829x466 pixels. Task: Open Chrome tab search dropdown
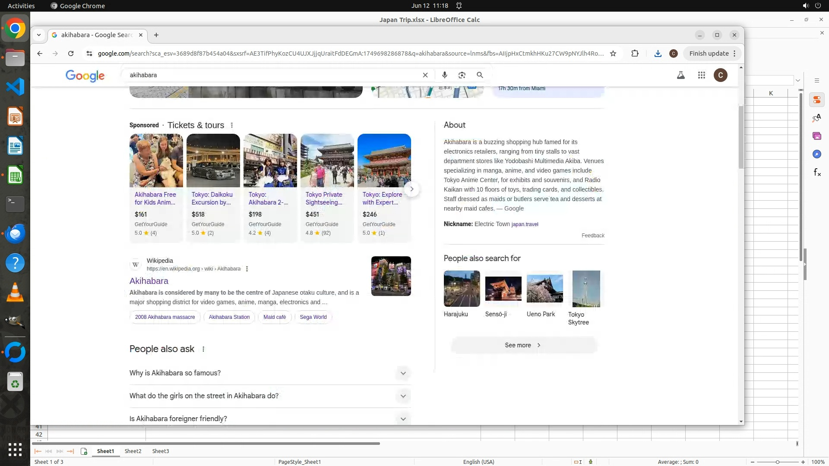[x=39, y=35]
